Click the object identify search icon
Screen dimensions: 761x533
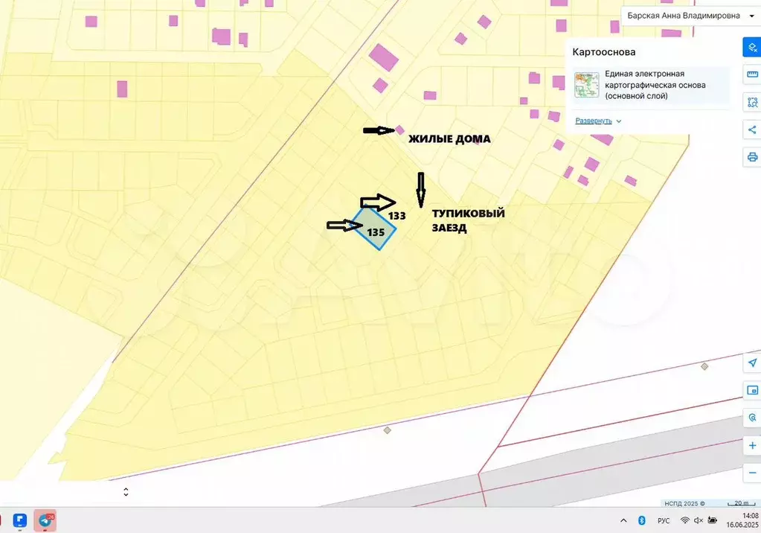click(752, 418)
